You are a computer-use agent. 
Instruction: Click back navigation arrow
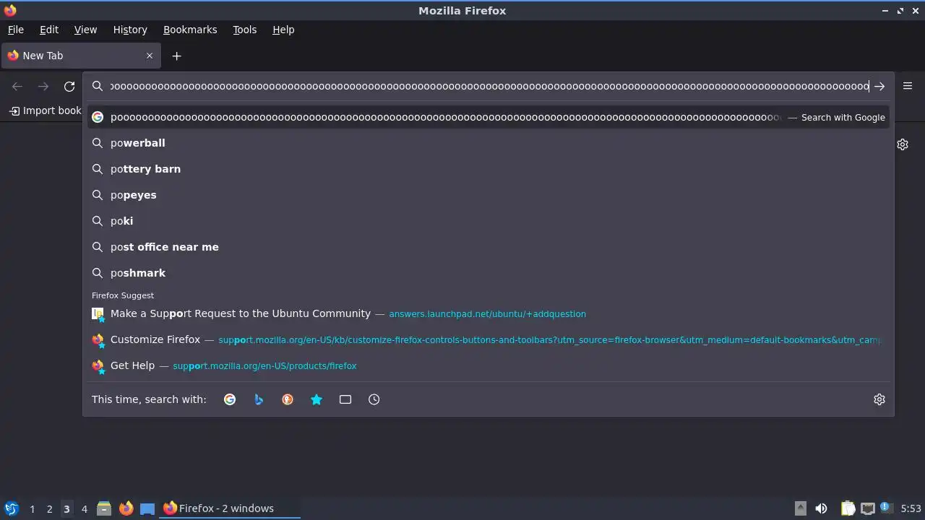pos(17,87)
